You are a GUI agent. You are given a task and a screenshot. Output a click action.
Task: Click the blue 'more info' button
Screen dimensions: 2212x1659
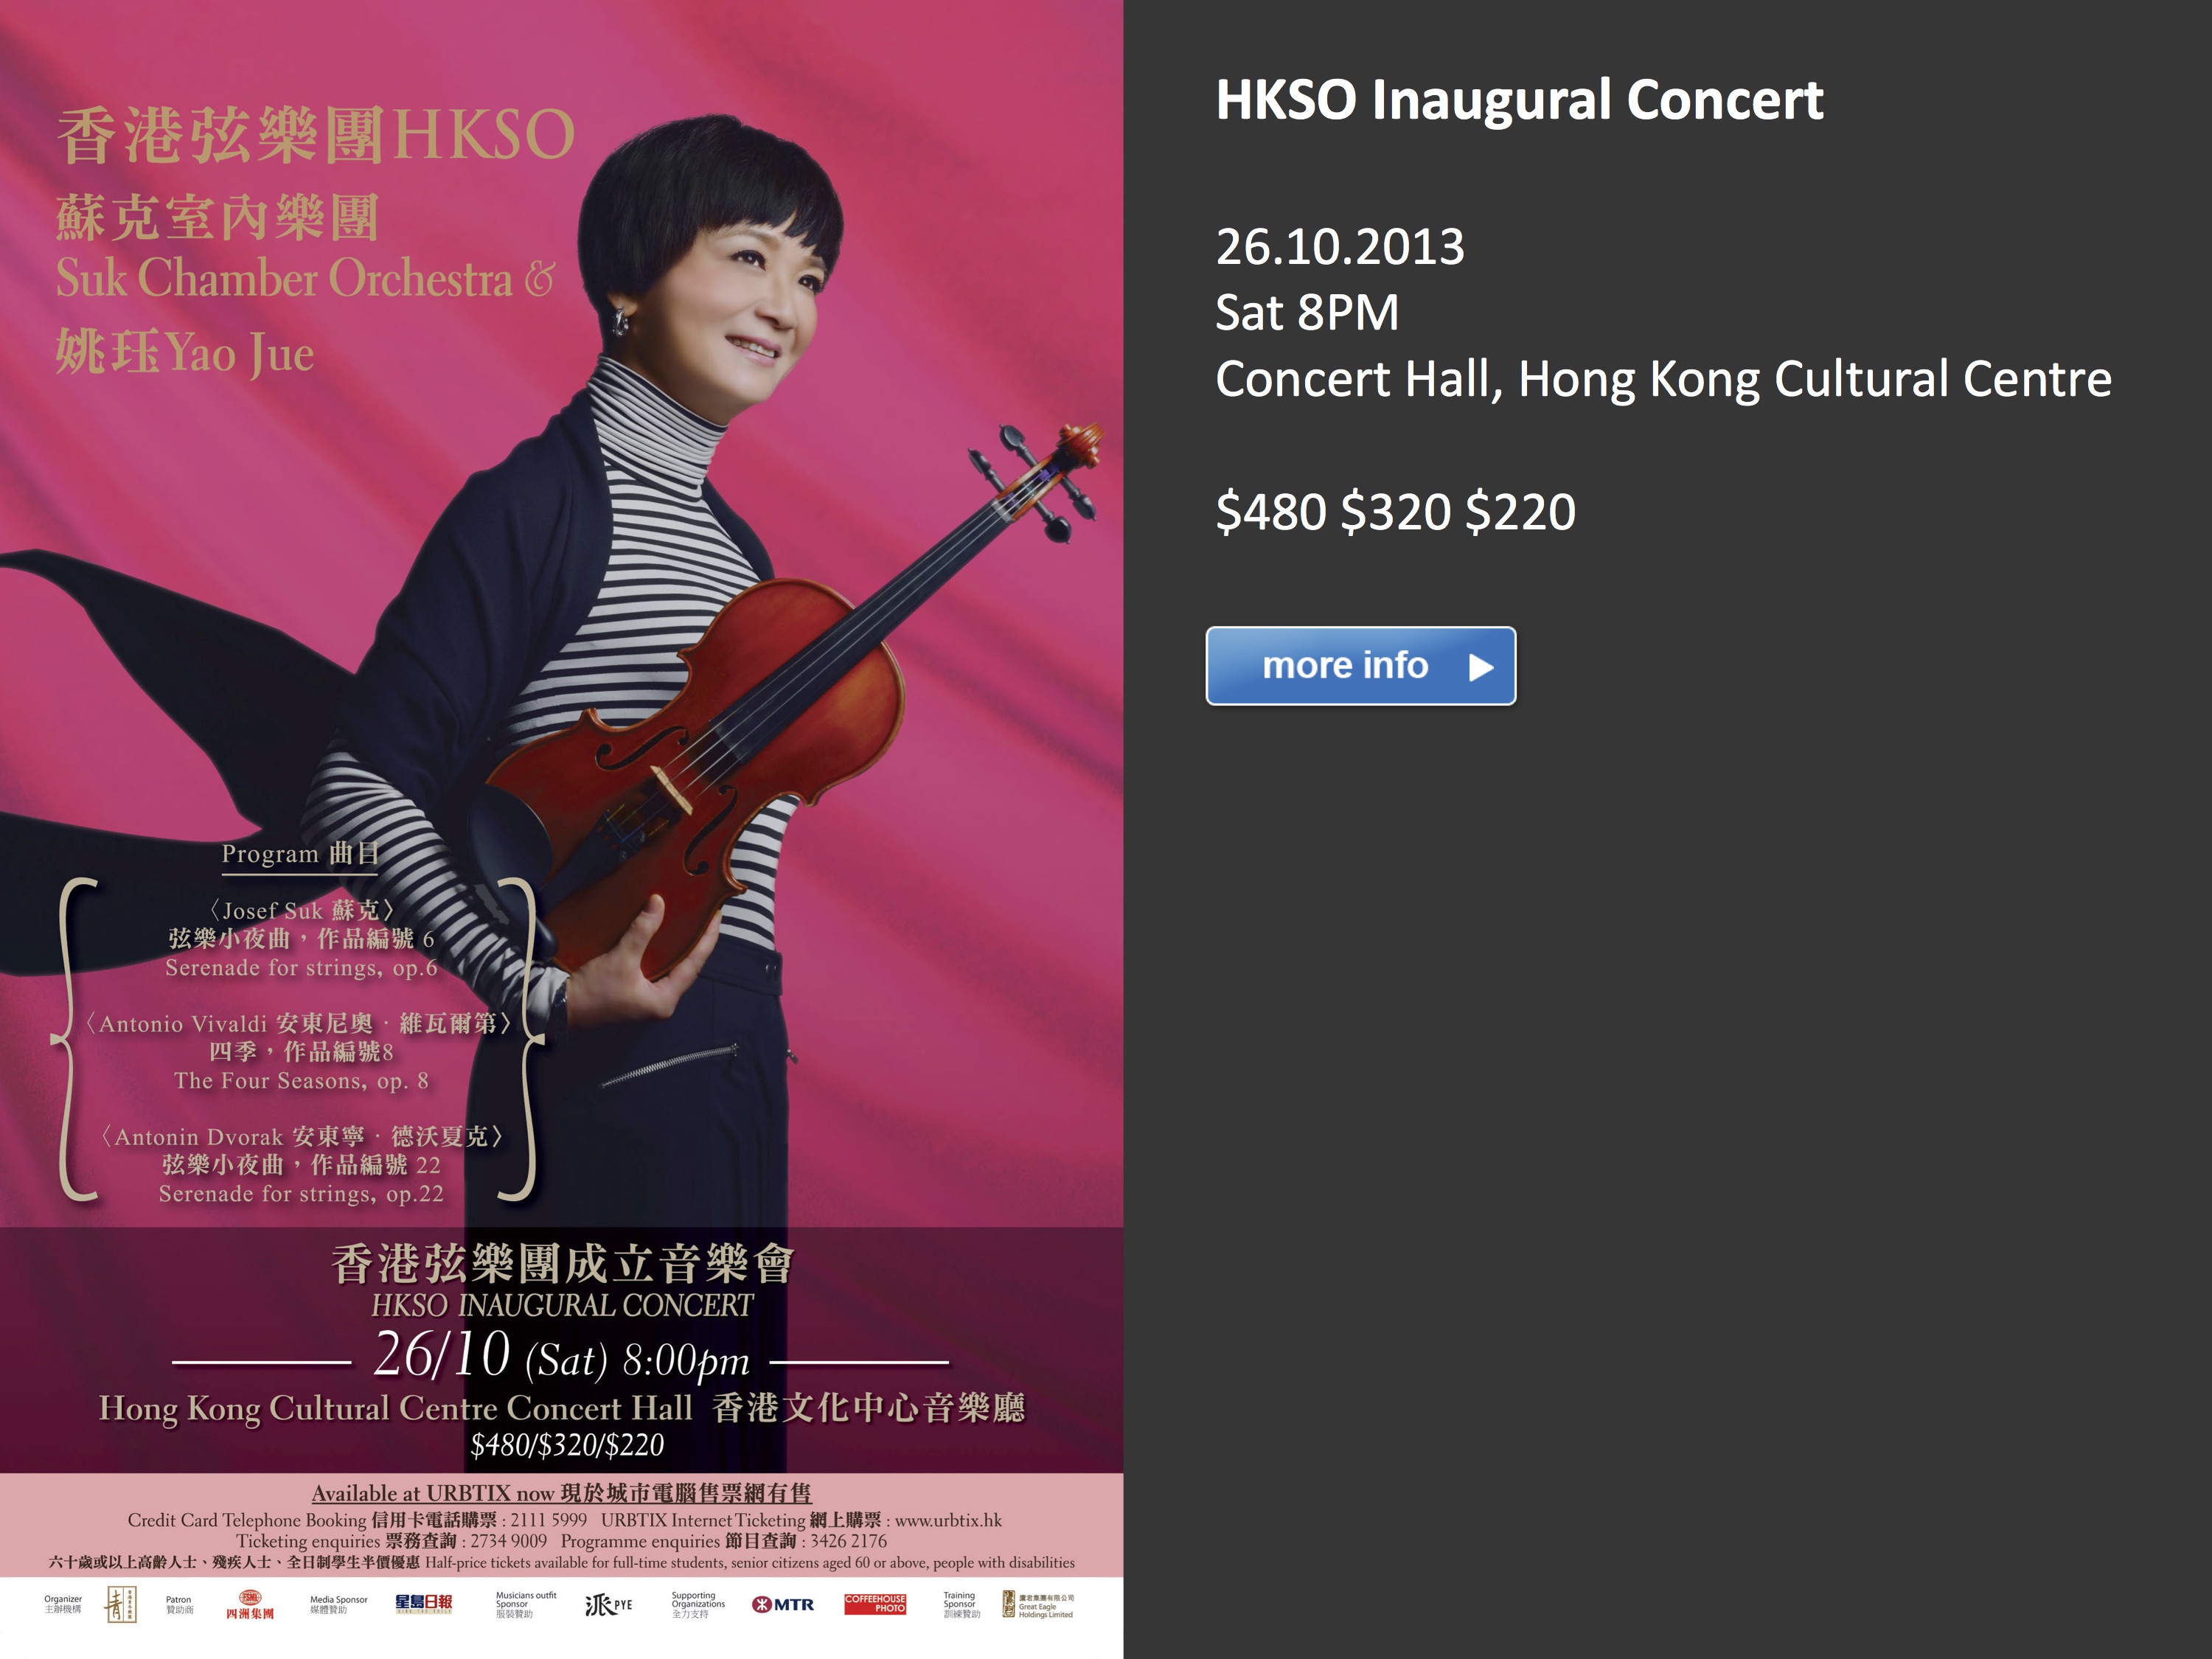[x=1360, y=666]
